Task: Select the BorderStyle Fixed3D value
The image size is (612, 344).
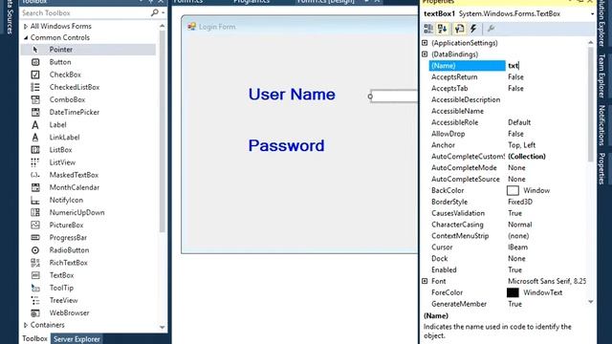Action: (520, 202)
